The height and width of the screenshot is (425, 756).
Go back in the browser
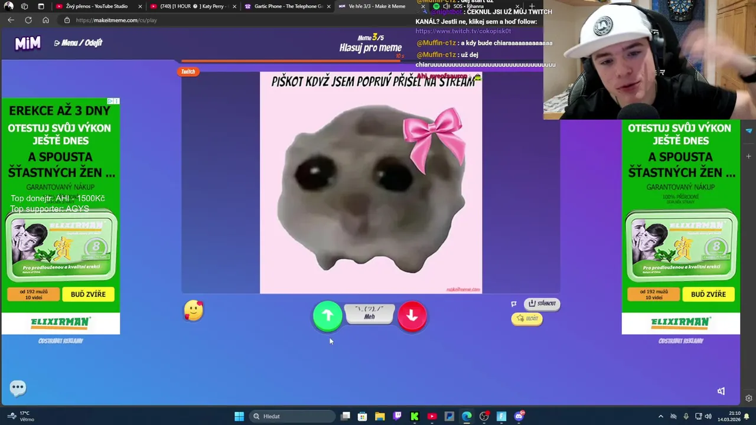point(11,20)
